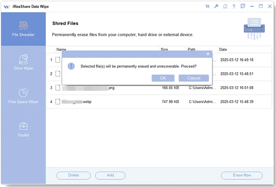Click the dialog's exclamation warning icon
276x187 pixels.
tap(71, 66)
